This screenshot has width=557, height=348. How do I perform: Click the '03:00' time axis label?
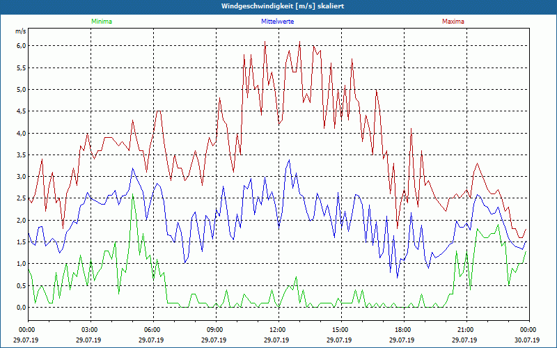pos(91,330)
